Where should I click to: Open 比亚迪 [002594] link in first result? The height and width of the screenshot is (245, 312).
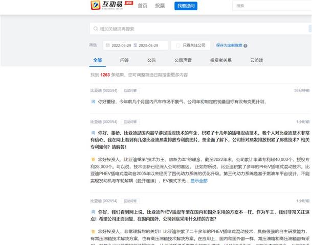point(104,90)
